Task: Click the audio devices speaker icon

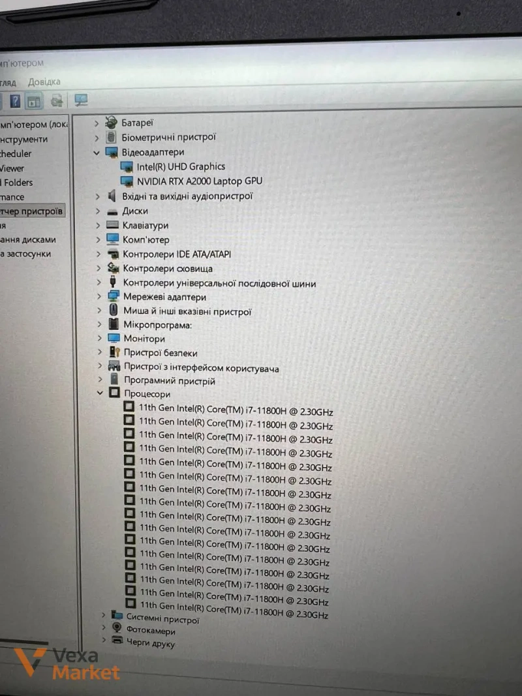Action: 112,196
